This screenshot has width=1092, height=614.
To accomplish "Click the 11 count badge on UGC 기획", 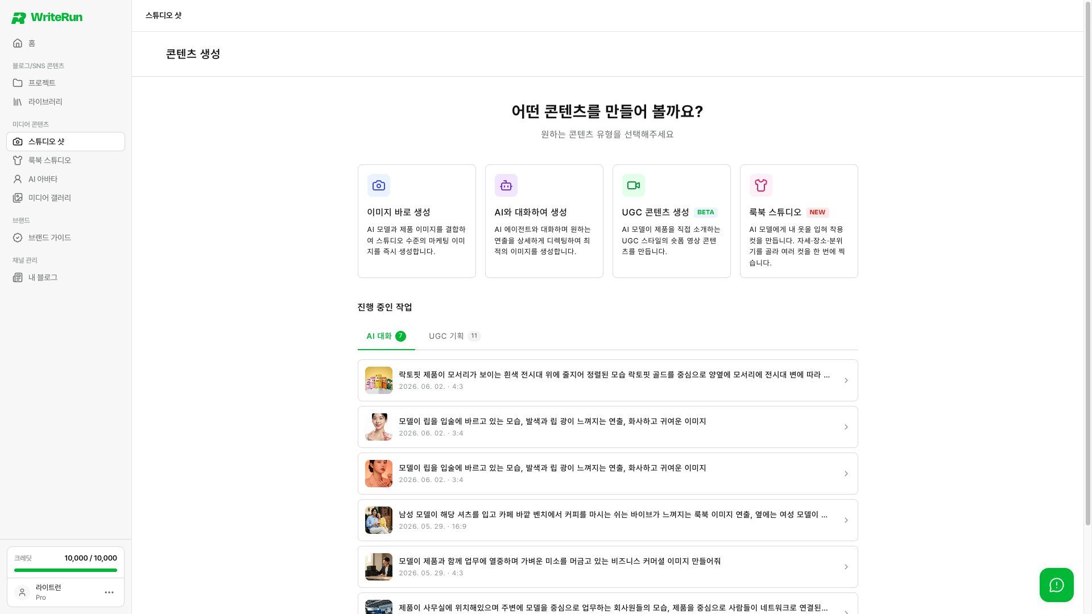I will 474,336.
